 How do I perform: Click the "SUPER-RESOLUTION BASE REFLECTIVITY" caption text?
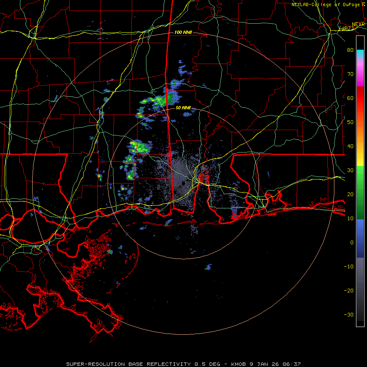click(x=128, y=364)
